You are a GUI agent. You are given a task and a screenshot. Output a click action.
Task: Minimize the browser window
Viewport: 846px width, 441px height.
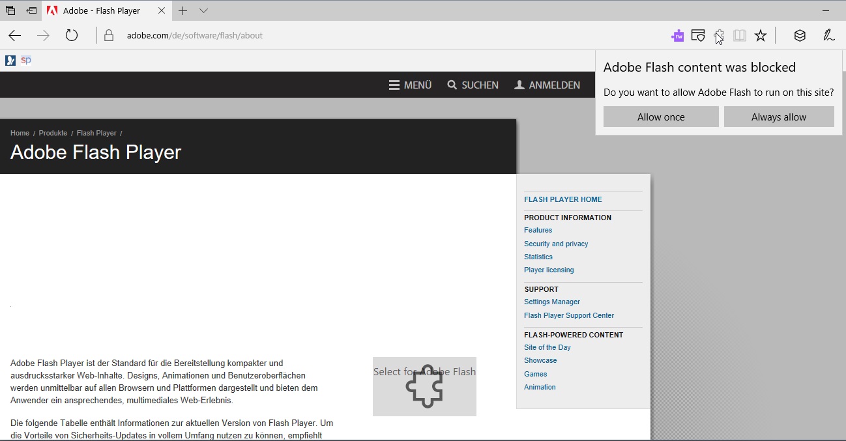[x=826, y=10]
